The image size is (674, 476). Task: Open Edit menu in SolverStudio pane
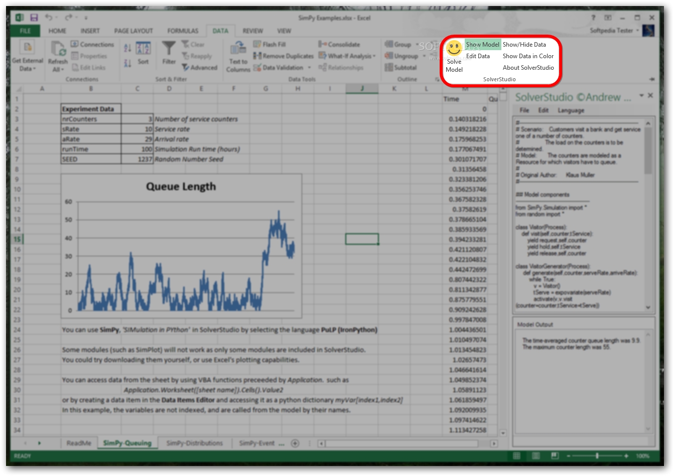coord(543,110)
